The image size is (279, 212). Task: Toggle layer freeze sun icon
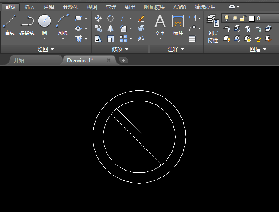click(234, 18)
